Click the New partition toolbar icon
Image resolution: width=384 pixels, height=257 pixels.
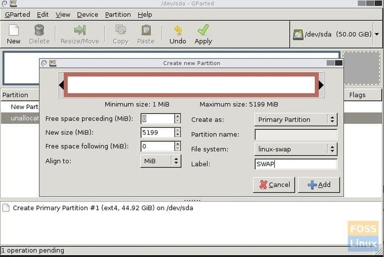click(x=14, y=30)
